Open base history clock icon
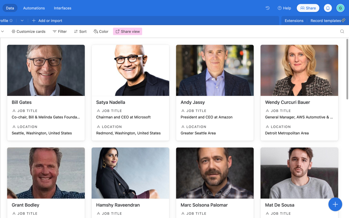The height and width of the screenshot is (218, 349). [x=267, y=8]
